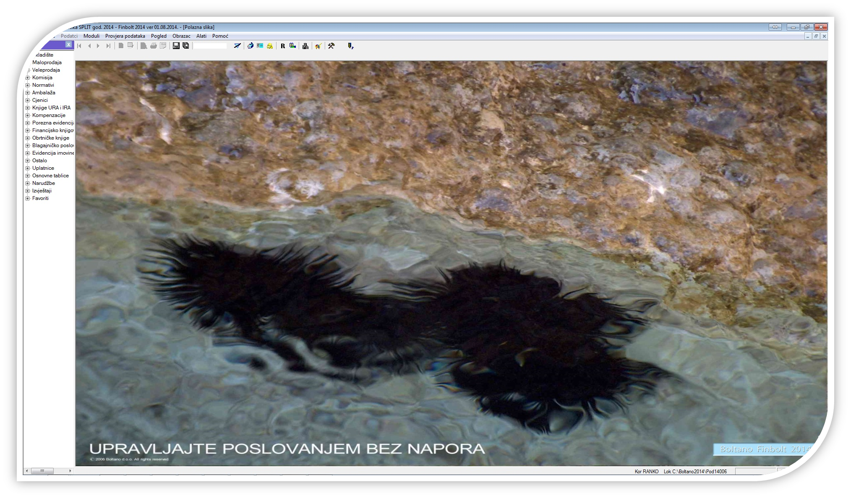Expand the Osnovne tablice tree node
851x498 pixels.
28,176
